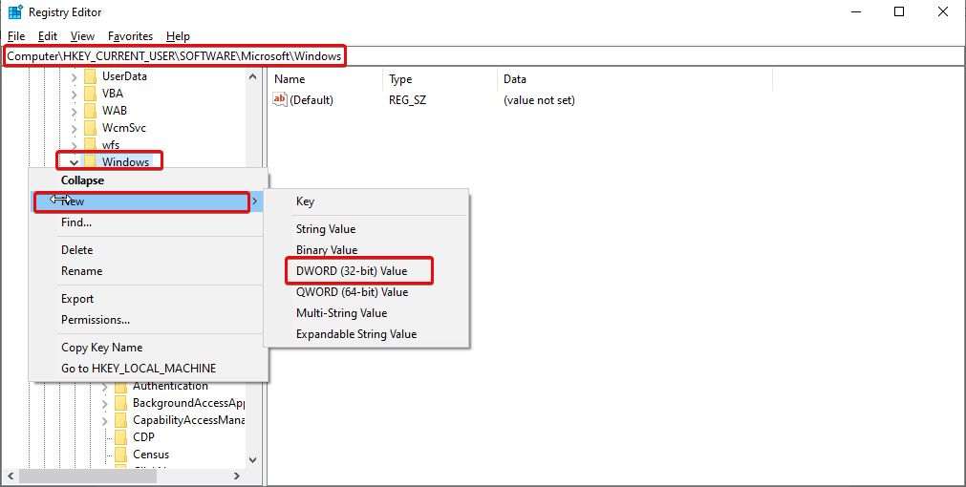Choose Delete in the context menu
Image resolution: width=966 pixels, height=487 pixels.
pos(148,250)
